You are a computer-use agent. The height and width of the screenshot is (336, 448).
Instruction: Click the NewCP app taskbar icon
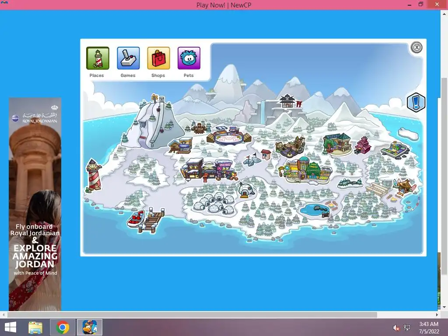tap(89, 327)
